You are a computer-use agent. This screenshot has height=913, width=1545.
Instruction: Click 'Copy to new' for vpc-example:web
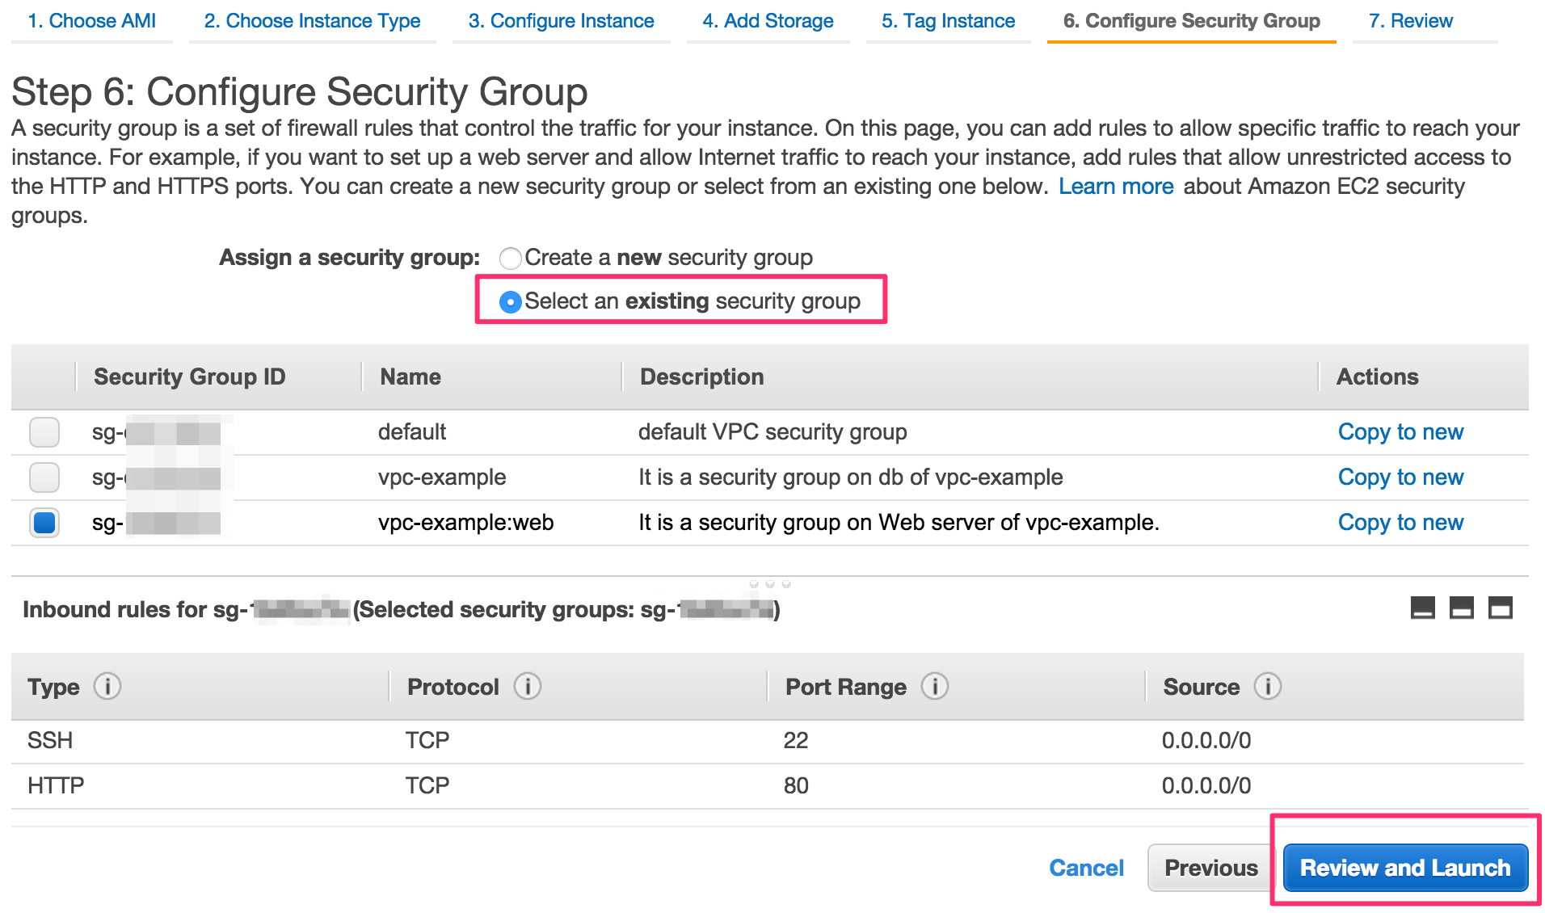1400,523
